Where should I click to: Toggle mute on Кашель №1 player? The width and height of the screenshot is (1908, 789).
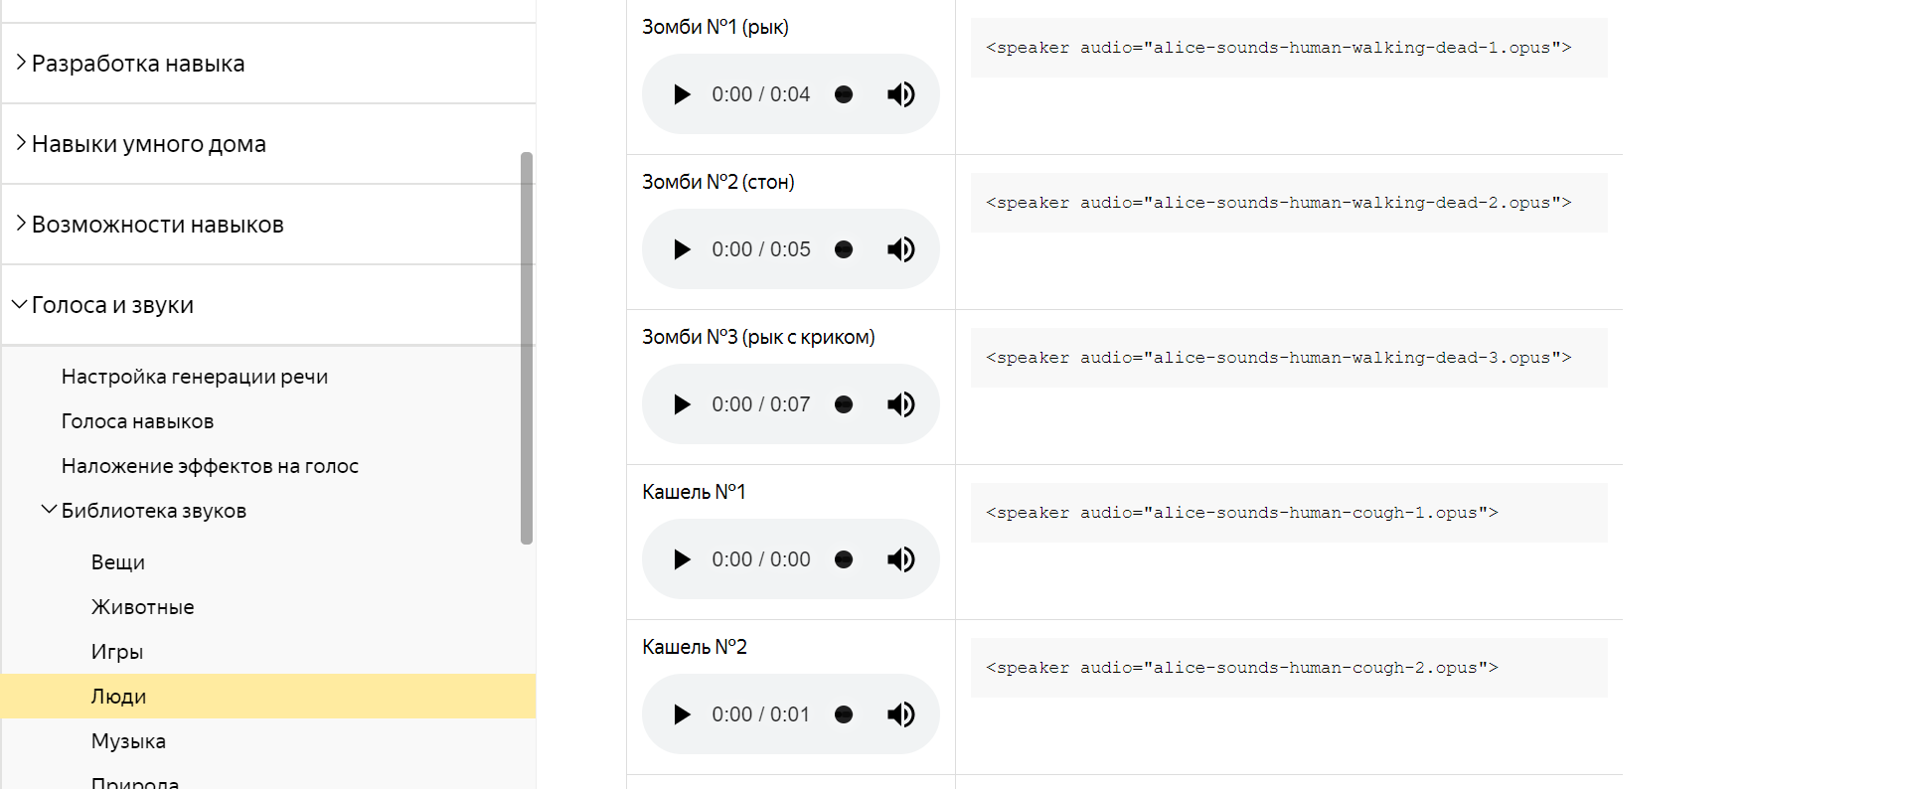900,559
